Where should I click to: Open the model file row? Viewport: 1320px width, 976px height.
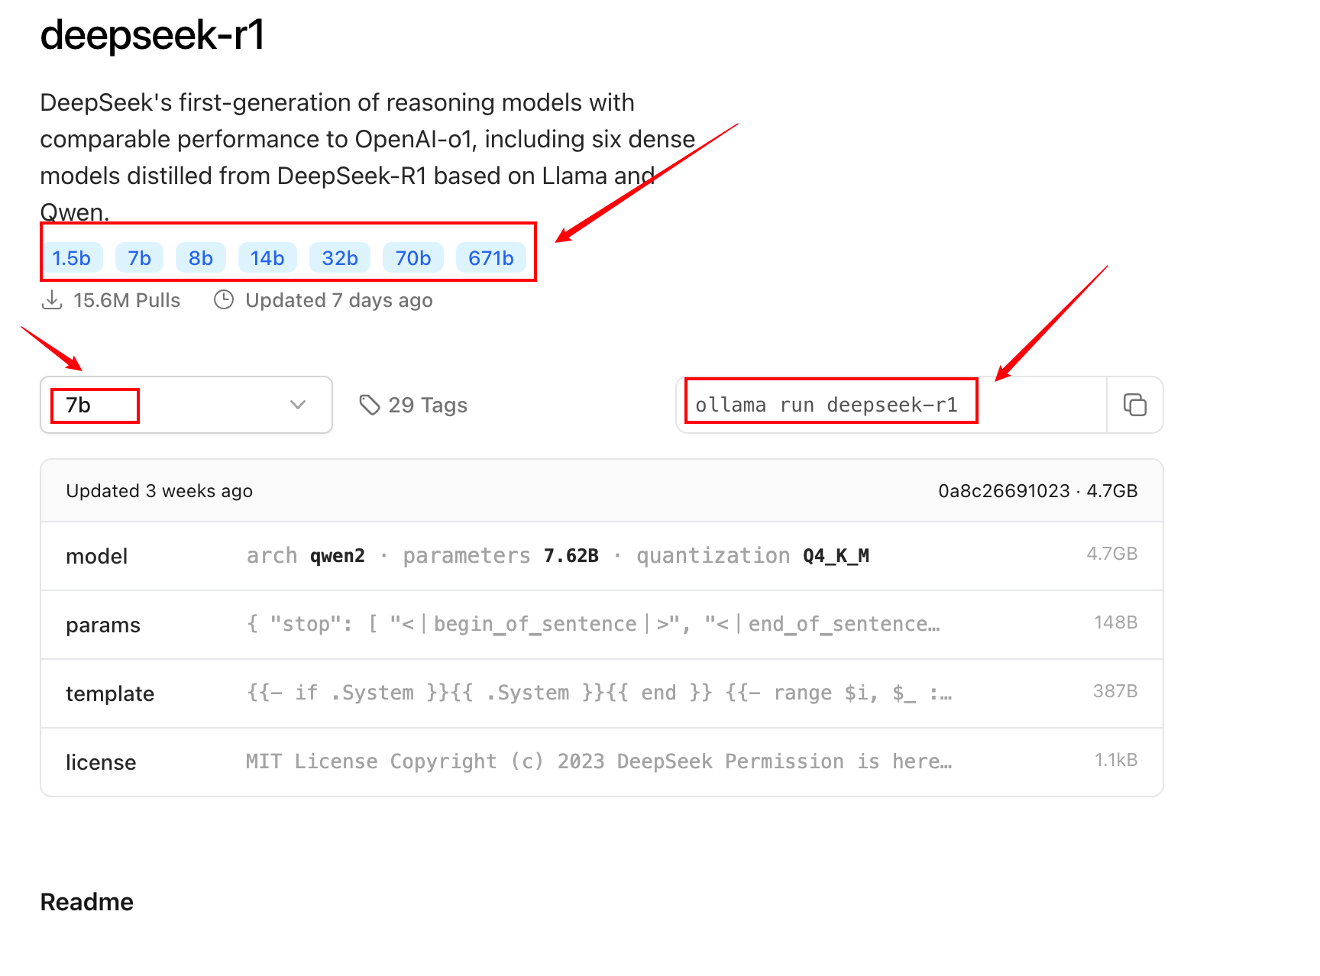tap(601, 556)
